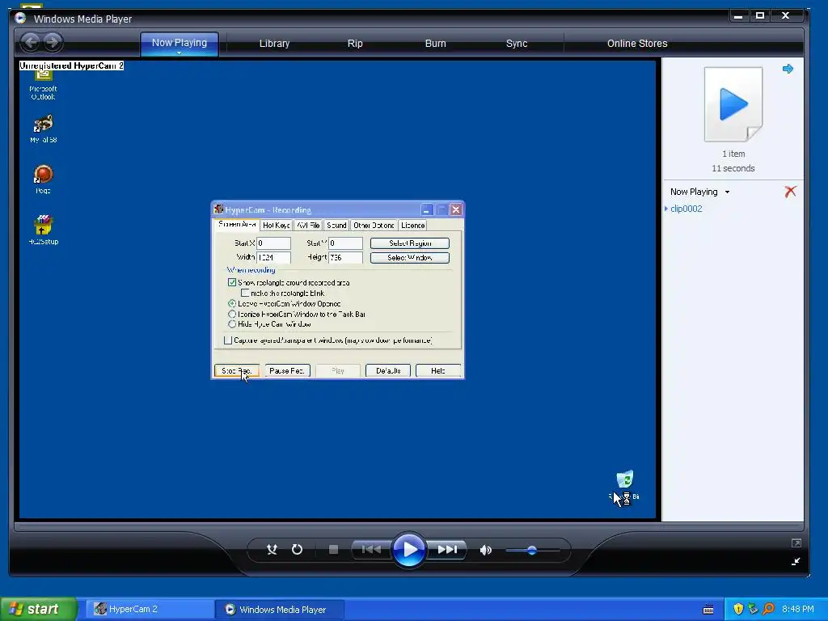
Task: Mute the sound with the speaker icon
Action: point(486,550)
